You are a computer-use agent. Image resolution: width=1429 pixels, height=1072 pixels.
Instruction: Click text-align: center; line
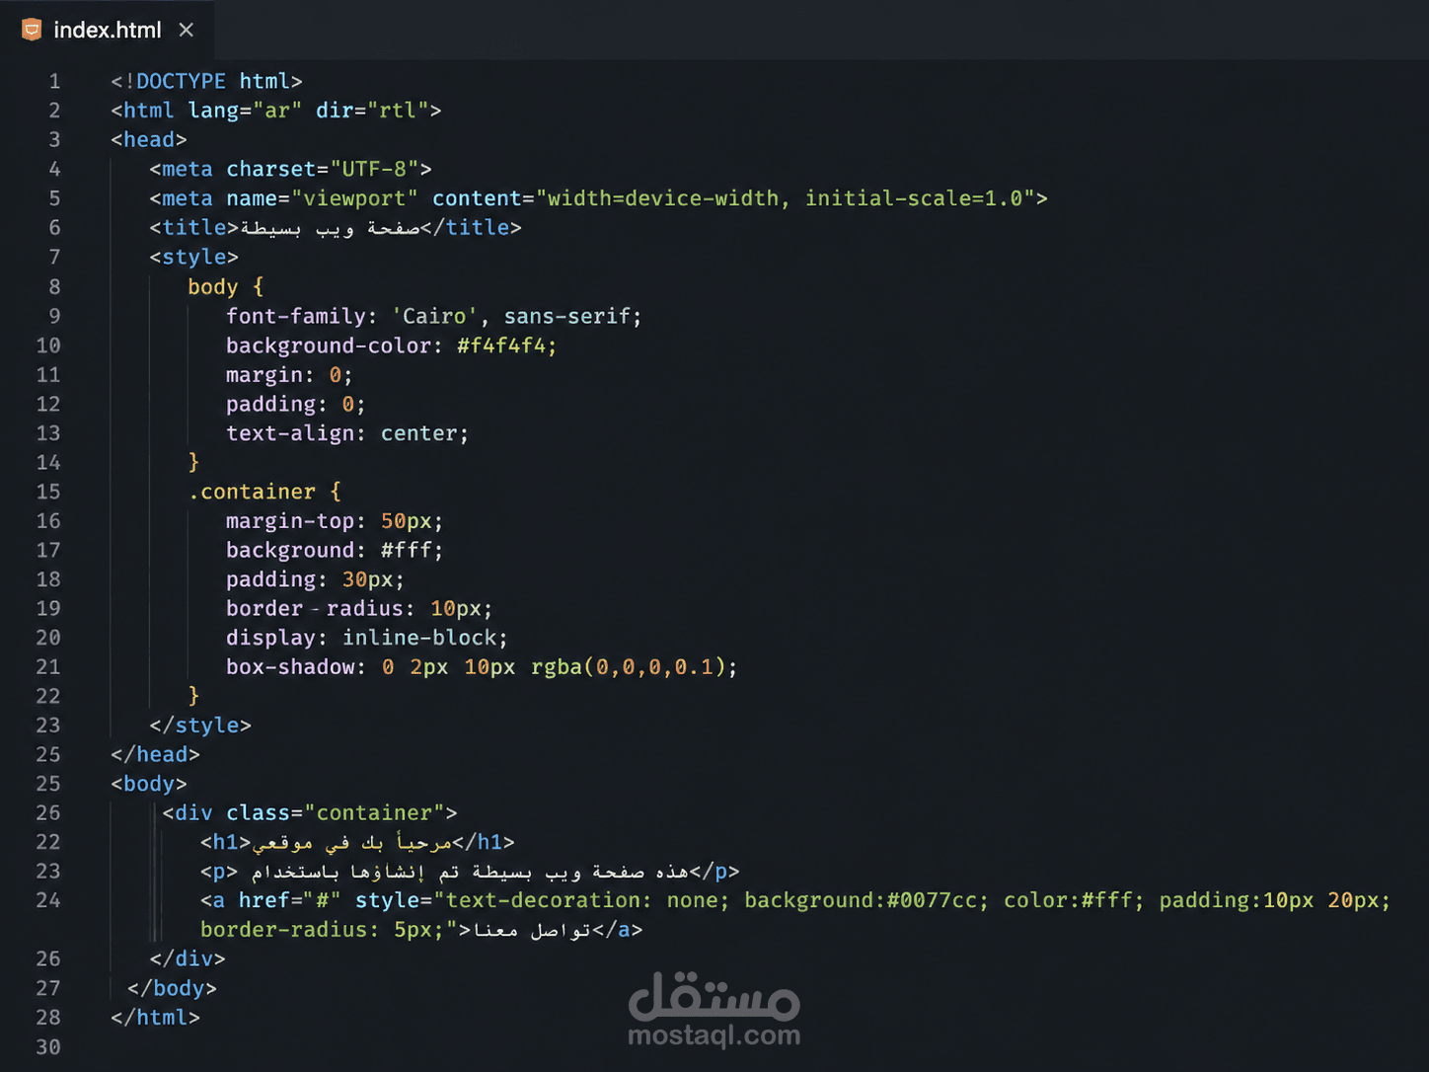click(347, 433)
